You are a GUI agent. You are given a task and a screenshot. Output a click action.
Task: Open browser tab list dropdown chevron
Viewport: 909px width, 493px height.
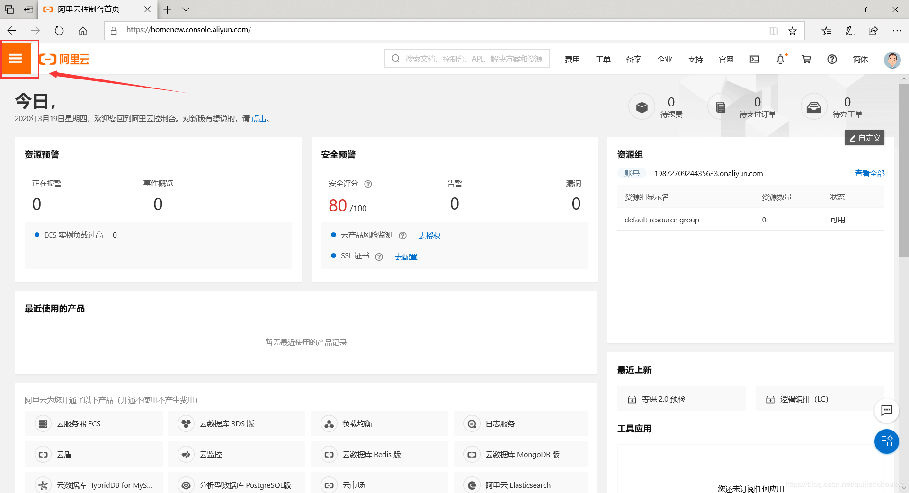point(186,9)
